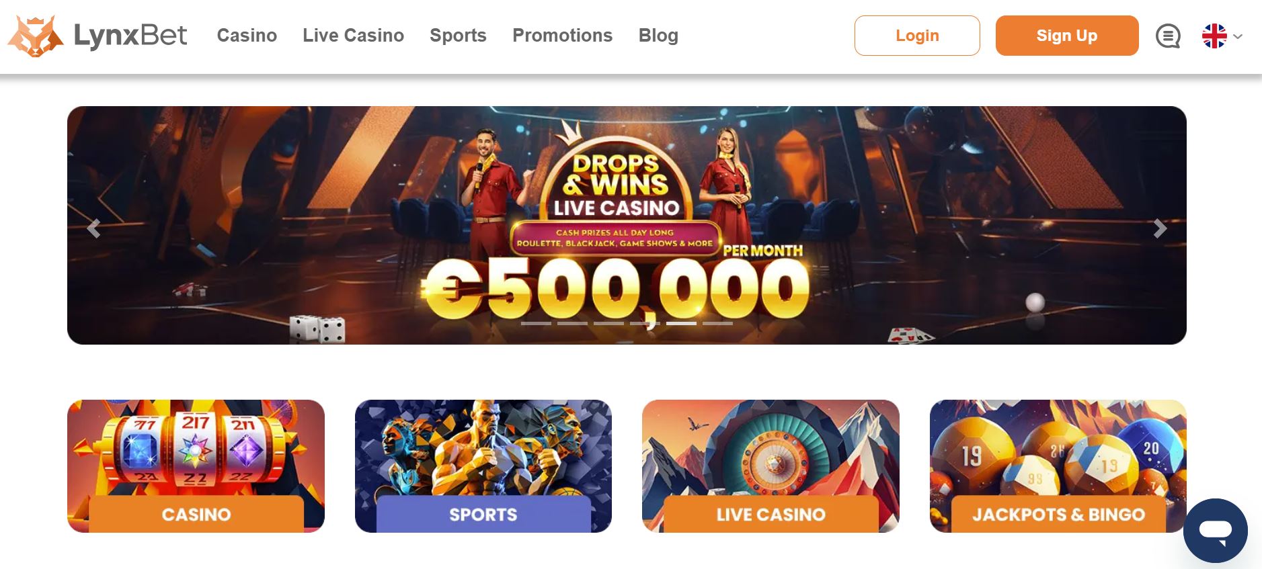Open the Jackpots & Bingo tile
This screenshot has width=1262, height=569.
[1058, 466]
